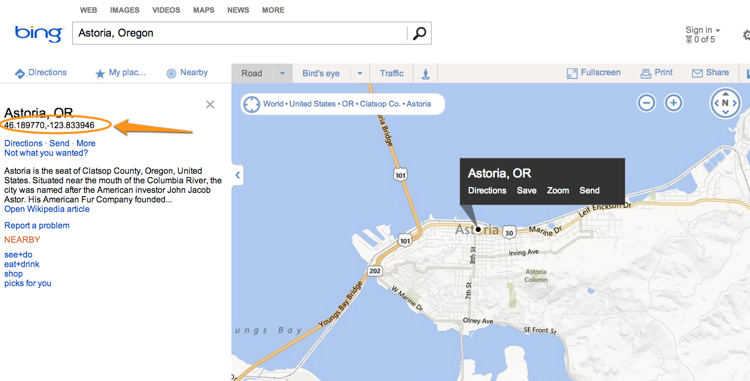Switch to Bird's eye view
This screenshot has width=750, height=381.
[x=321, y=74]
